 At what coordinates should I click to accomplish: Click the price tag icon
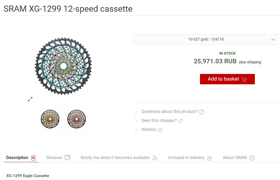[x=181, y=121]
